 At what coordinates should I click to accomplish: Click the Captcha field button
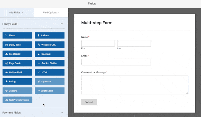17,91
